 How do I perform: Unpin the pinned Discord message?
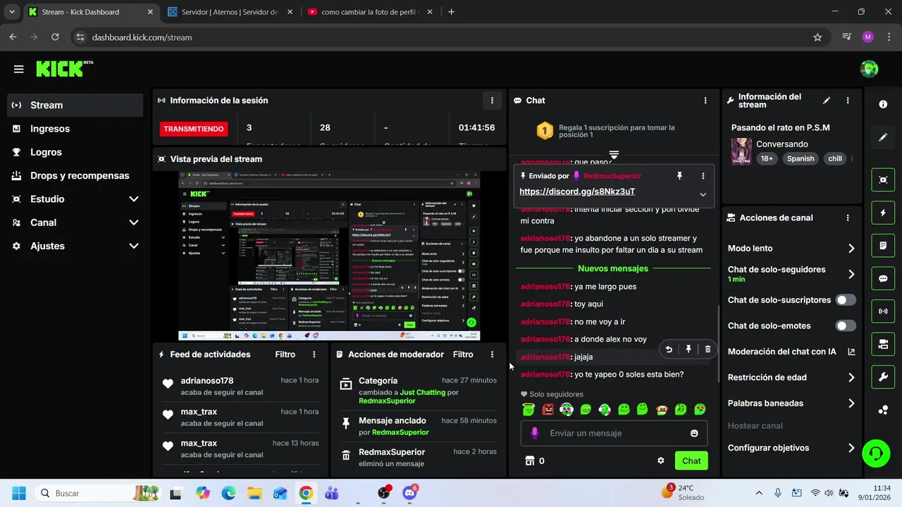tap(679, 176)
